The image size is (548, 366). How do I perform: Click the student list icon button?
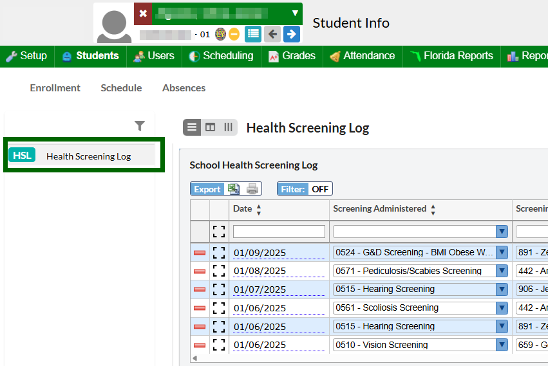pos(253,34)
